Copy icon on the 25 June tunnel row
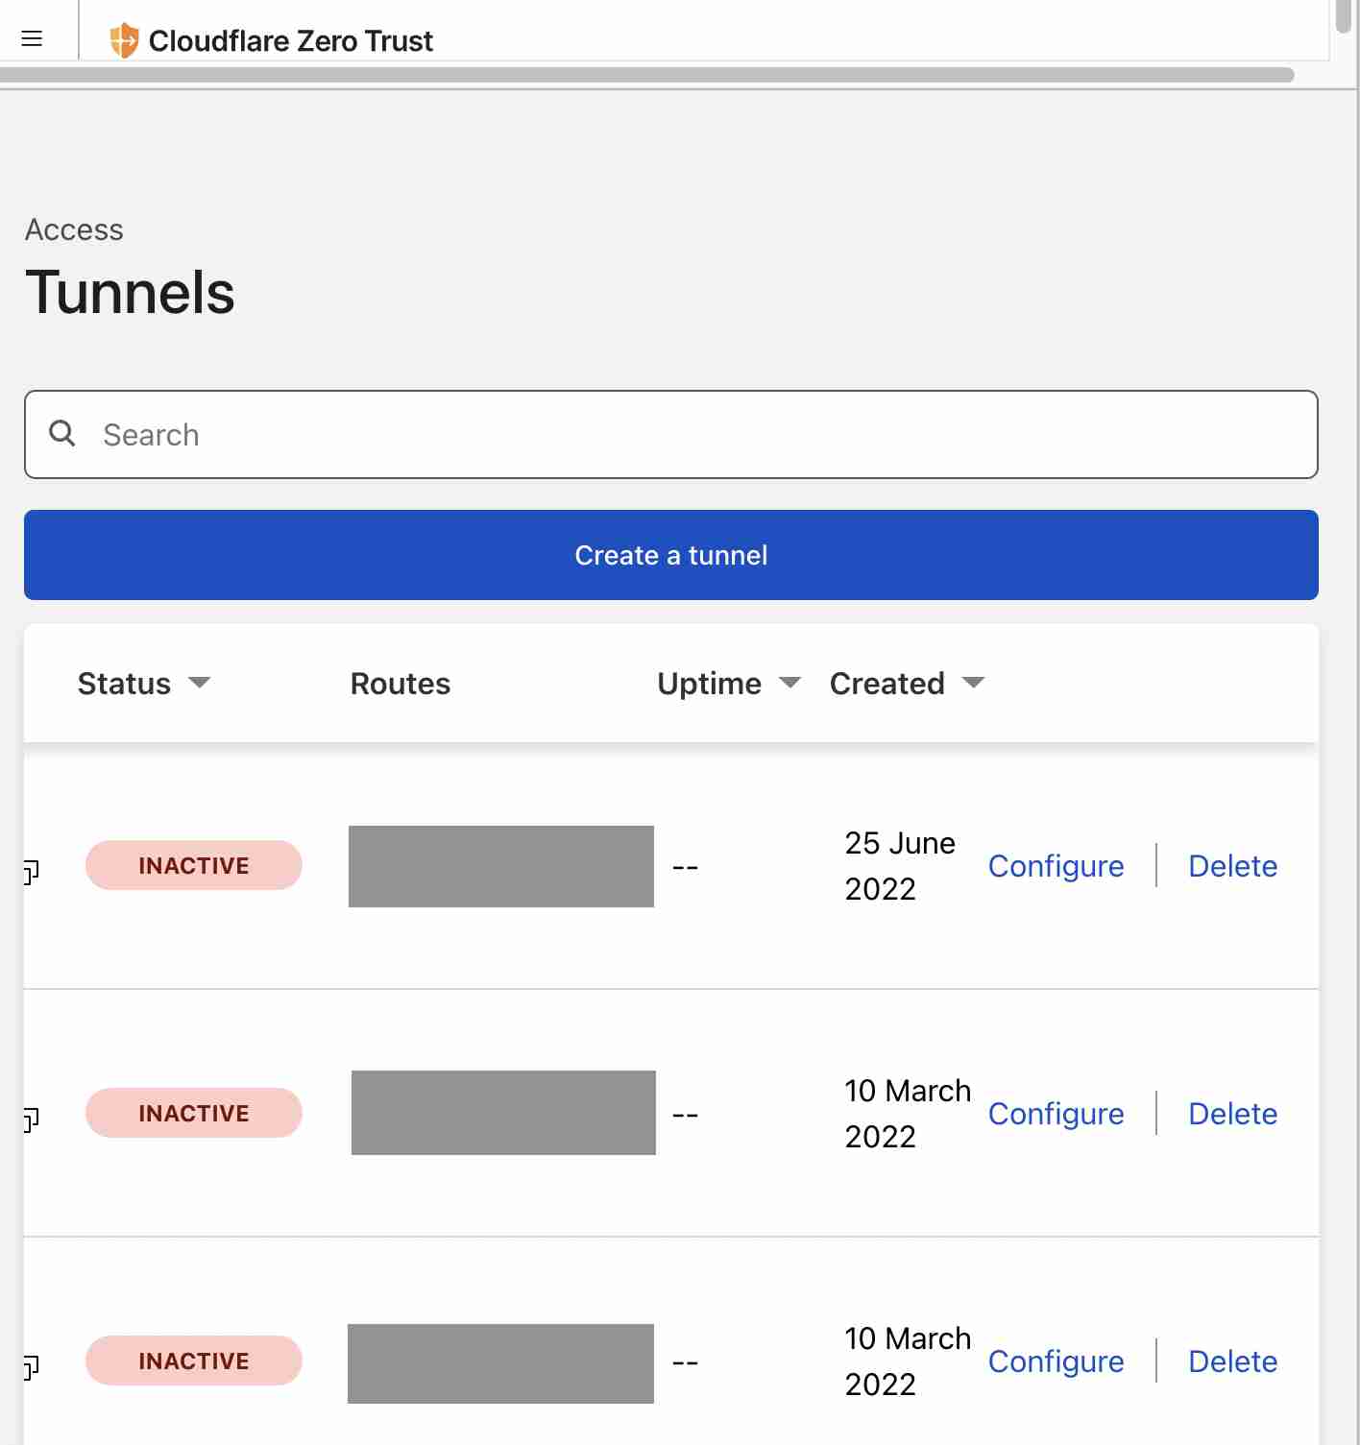Image resolution: width=1360 pixels, height=1445 pixels. pyautogui.click(x=31, y=871)
